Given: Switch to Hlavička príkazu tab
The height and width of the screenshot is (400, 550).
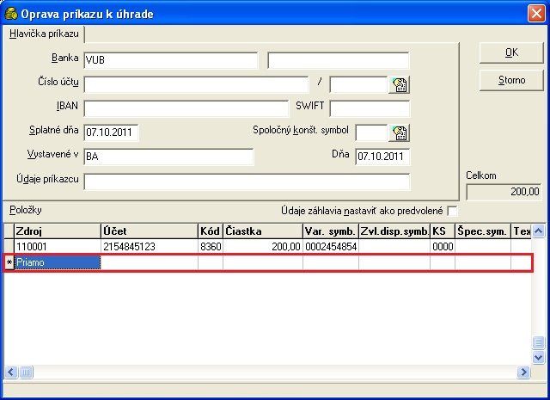Looking at the screenshot, I should pyautogui.click(x=44, y=34).
